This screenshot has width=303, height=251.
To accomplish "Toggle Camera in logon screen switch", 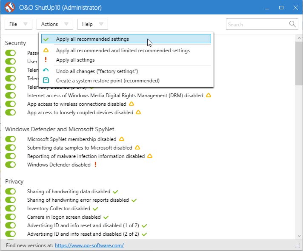I will tap(11, 217).
